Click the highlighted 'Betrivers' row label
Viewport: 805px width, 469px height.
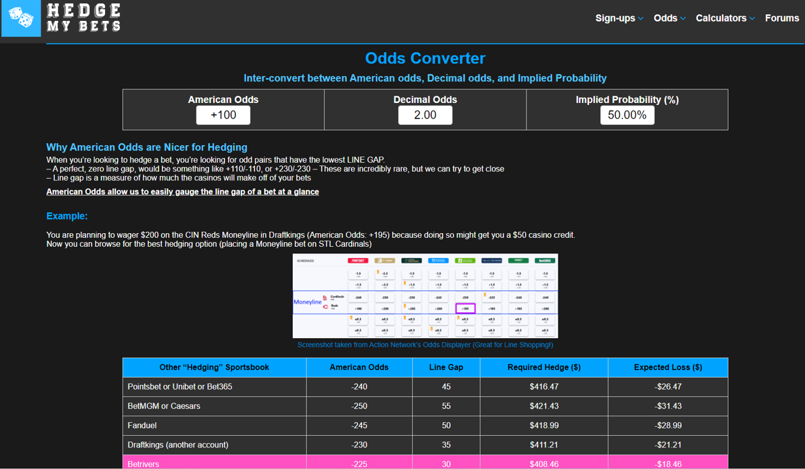(144, 464)
